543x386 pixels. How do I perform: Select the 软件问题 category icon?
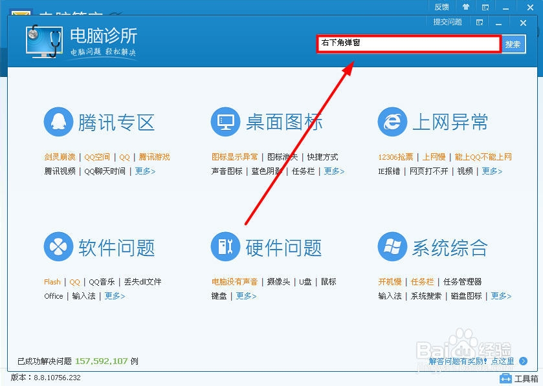(58, 246)
